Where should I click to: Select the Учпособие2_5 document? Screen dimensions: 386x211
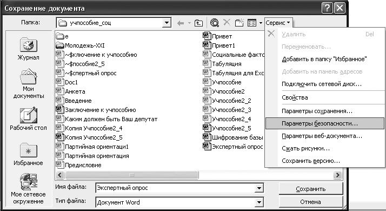tap(227, 128)
